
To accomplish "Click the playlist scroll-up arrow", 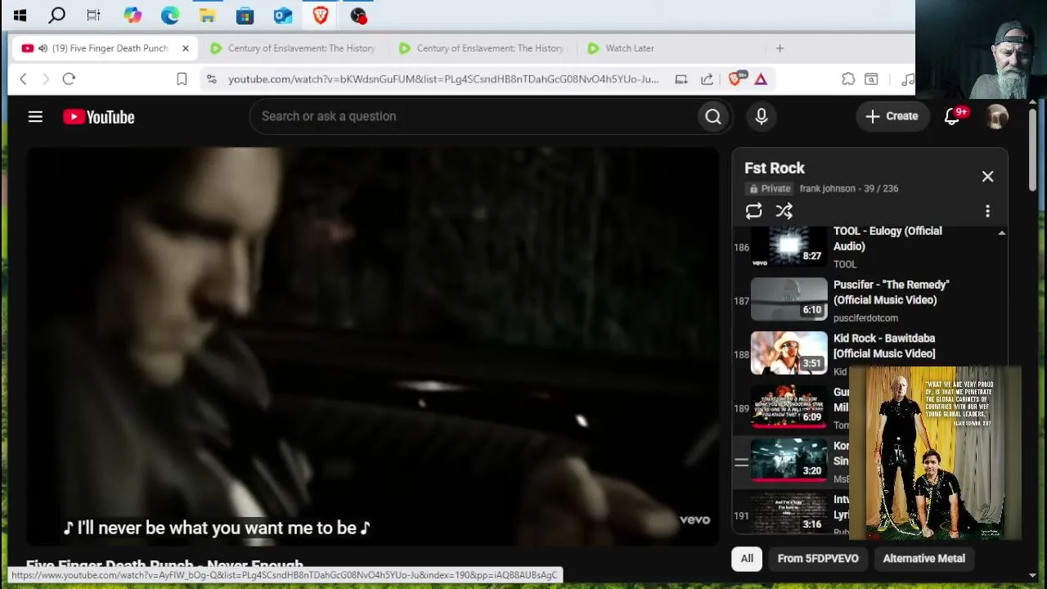I will click(1002, 233).
